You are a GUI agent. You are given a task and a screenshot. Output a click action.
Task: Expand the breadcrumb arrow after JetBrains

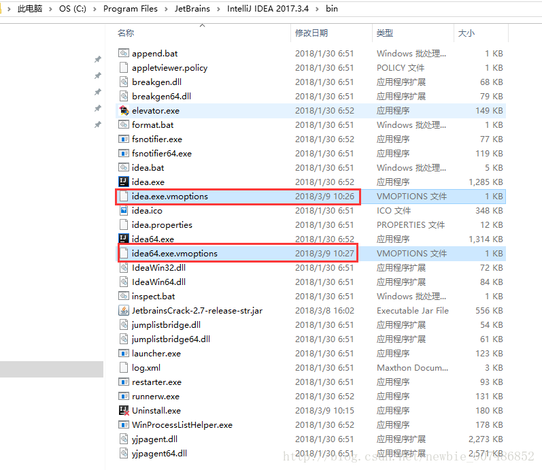point(218,9)
